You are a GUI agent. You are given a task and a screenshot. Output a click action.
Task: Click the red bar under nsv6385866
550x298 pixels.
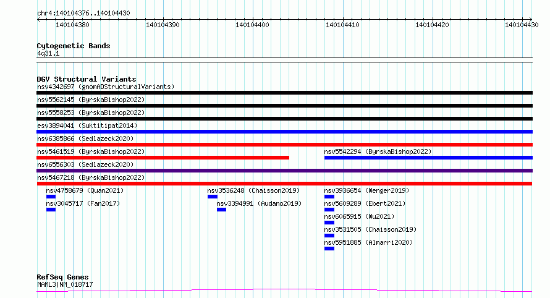point(284,145)
